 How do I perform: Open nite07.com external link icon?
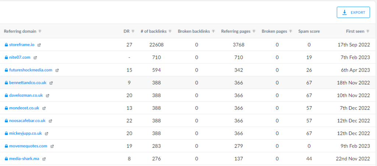[x=35, y=58]
